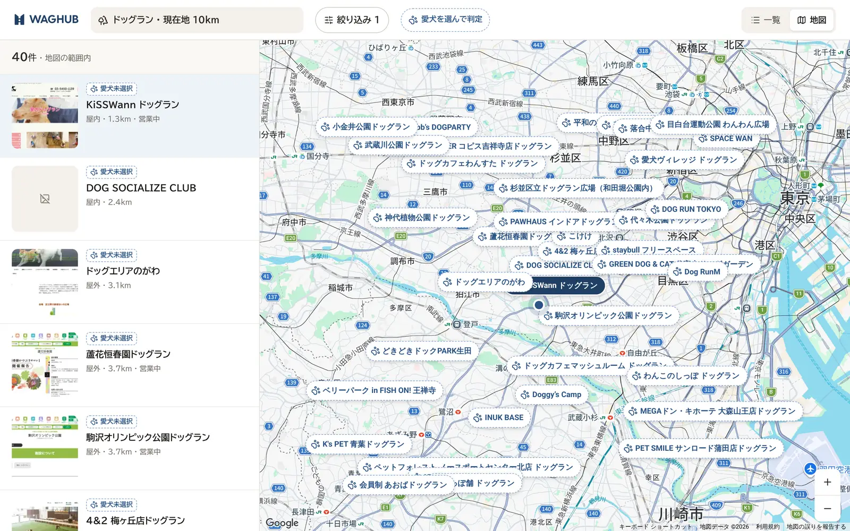Open キーボード ショートカット map link
The height and width of the screenshot is (531, 850).
coord(656,527)
